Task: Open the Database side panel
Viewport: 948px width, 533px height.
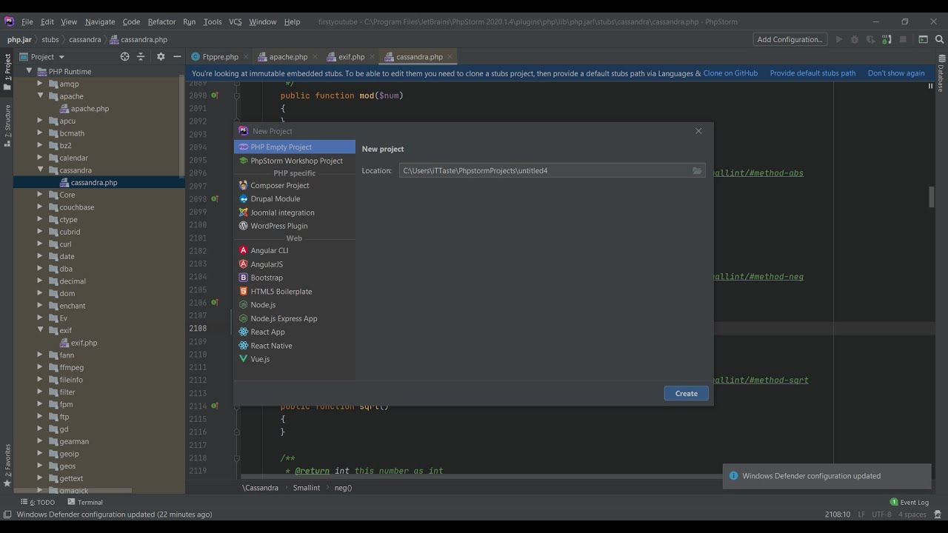Action: click(x=941, y=74)
